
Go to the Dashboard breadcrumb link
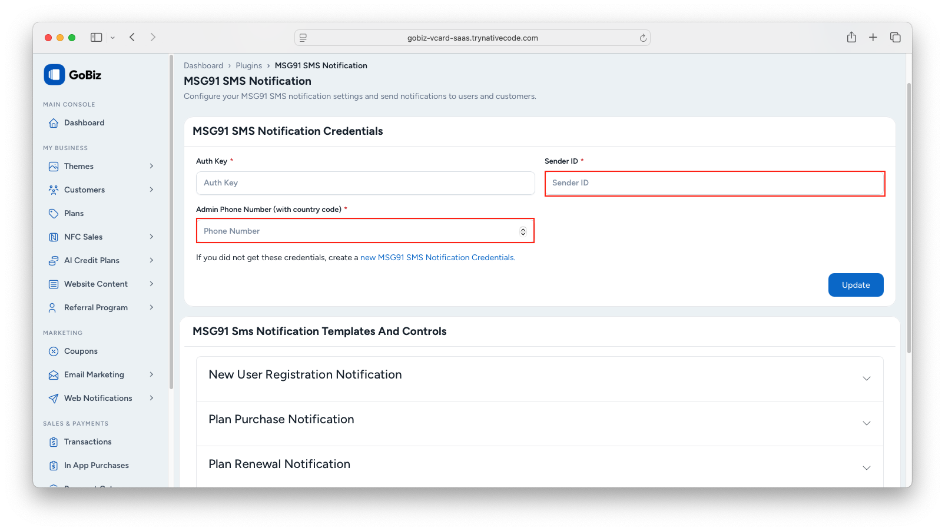pyautogui.click(x=203, y=66)
